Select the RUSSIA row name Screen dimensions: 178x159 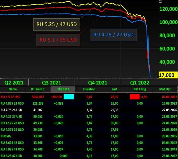pos(6,136)
